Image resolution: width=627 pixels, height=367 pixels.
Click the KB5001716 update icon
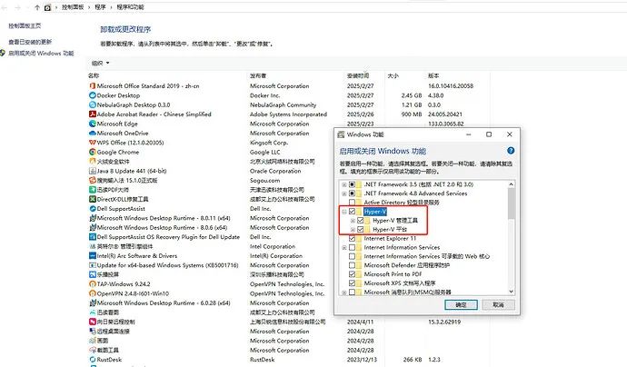[x=93, y=265]
